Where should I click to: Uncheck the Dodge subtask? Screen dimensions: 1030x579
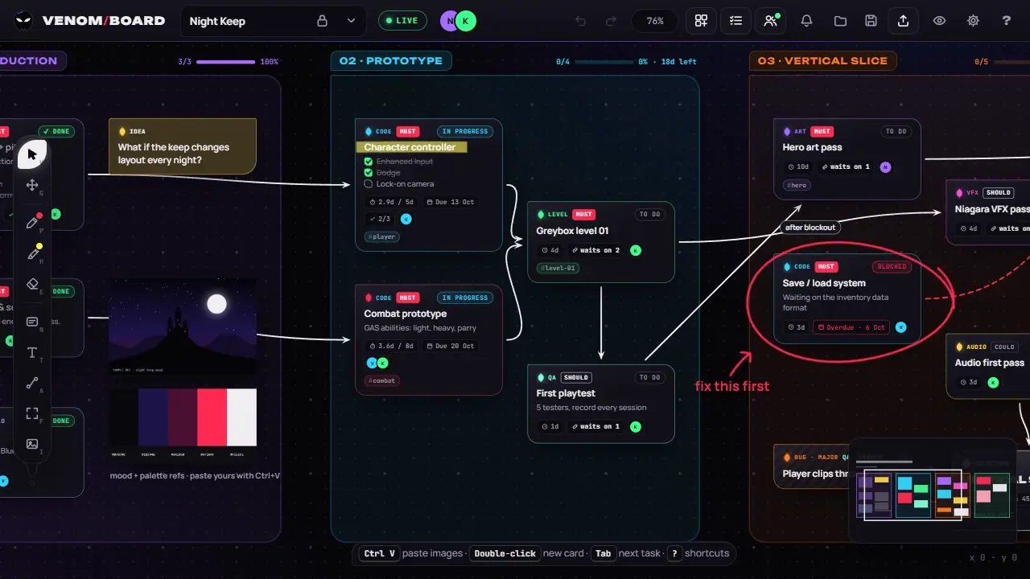pos(369,173)
